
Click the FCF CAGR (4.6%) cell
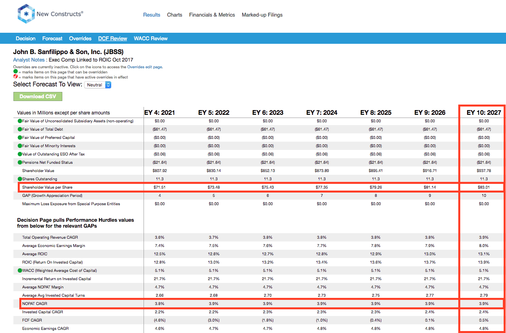pyautogui.click(x=160, y=320)
